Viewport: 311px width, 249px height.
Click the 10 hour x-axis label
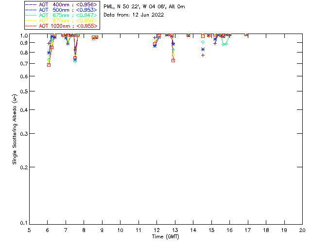(120, 230)
